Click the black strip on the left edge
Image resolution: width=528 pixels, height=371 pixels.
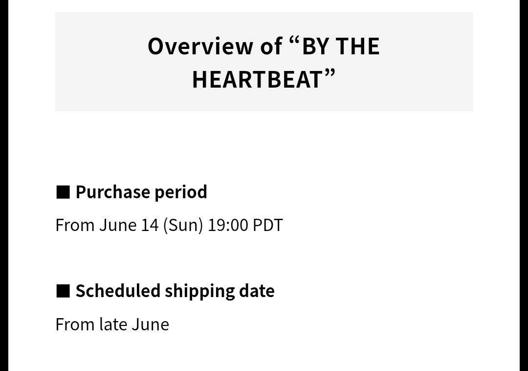(4, 185)
